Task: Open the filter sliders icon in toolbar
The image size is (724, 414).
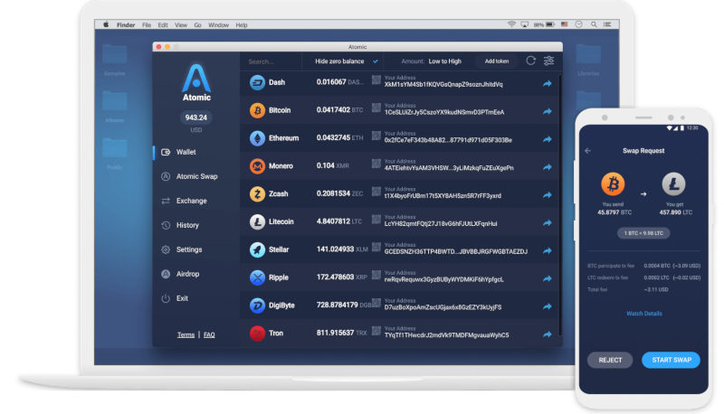Action: point(549,61)
